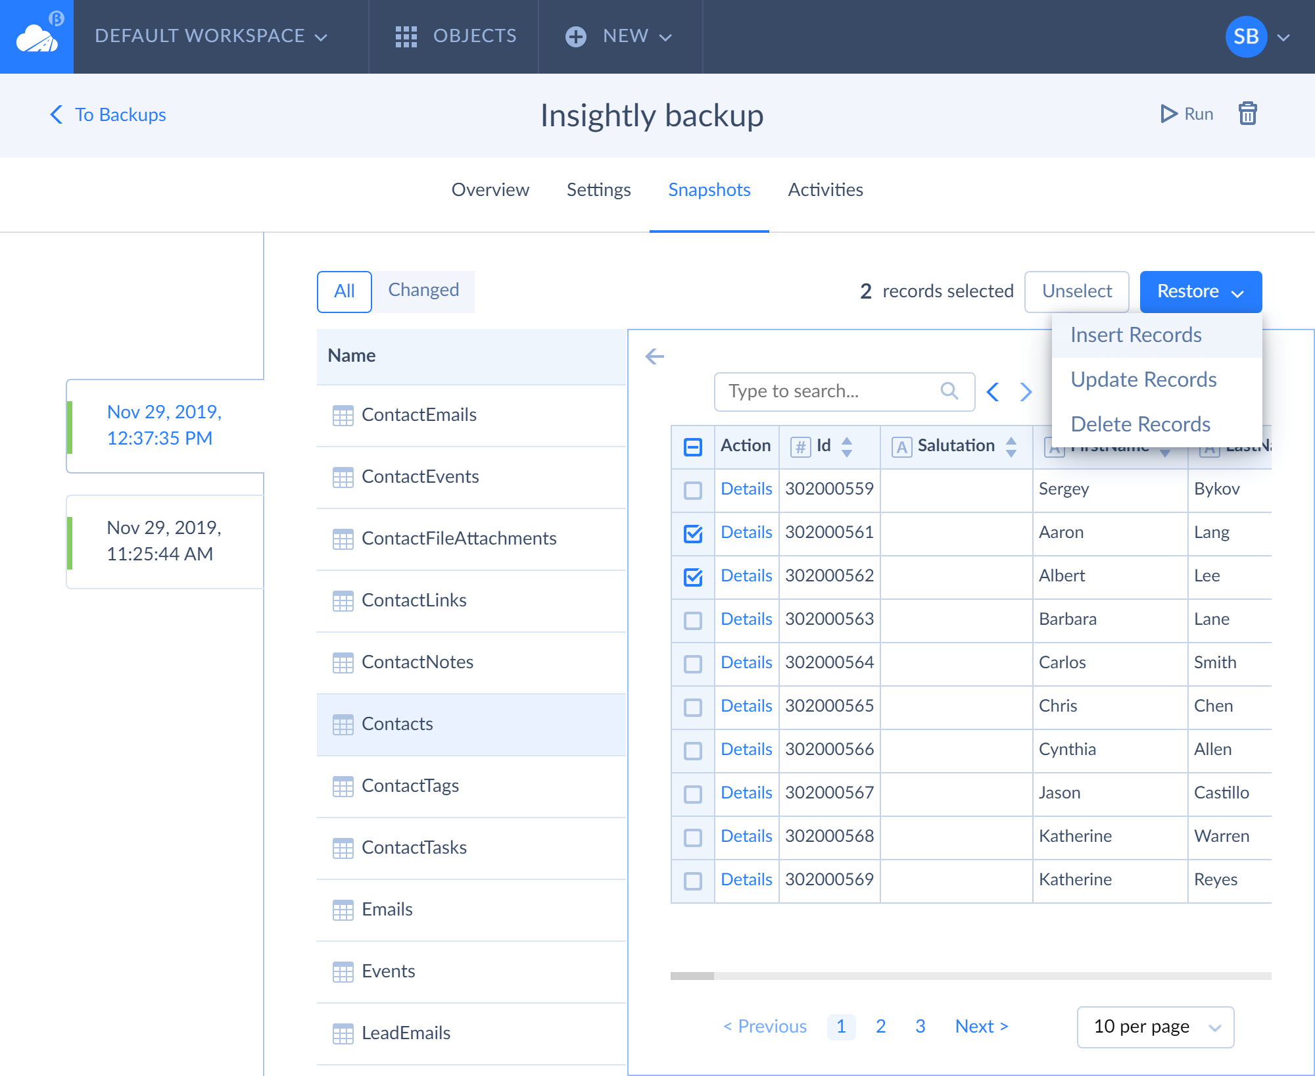Click the LeadEmails table icon
The width and height of the screenshot is (1315, 1076).
pos(343,1034)
